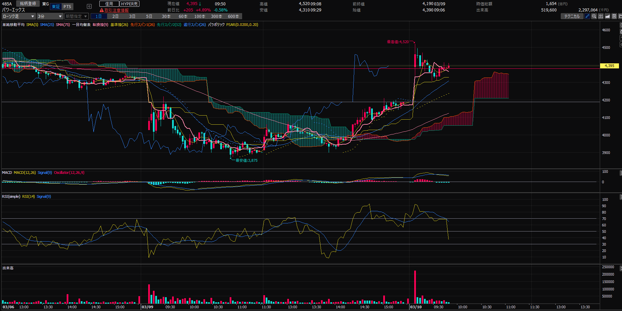The image size is (622, 311).
Task: Open the 3分 interval dropdown
Action: click(50, 16)
